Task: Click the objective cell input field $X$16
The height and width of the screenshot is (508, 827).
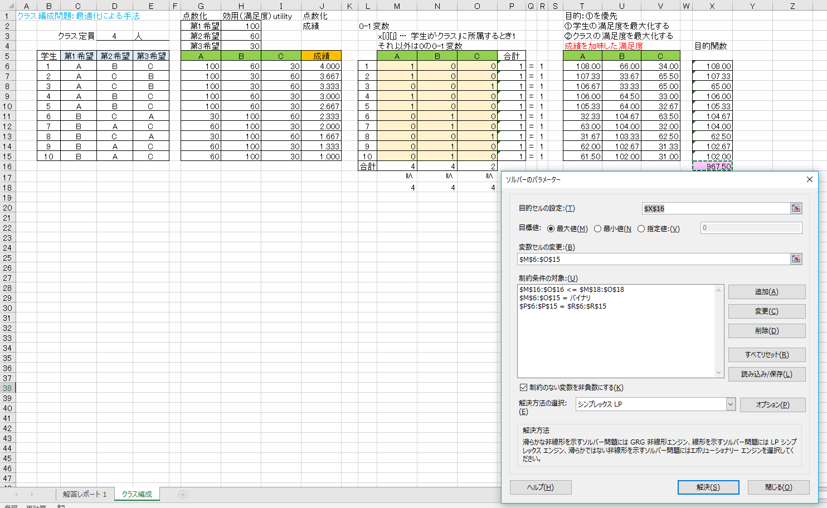Action: pyautogui.click(x=716, y=208)
